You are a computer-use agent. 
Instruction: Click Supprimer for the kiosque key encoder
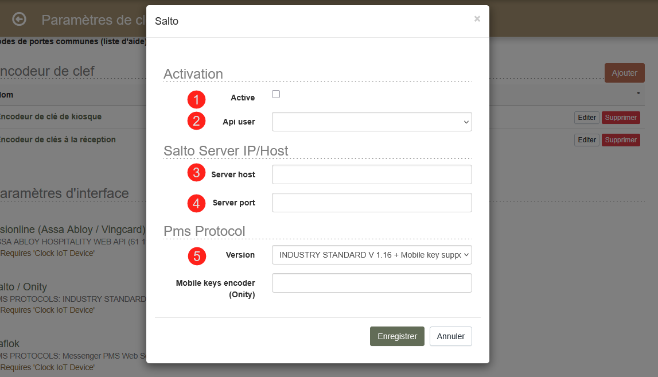621,118
